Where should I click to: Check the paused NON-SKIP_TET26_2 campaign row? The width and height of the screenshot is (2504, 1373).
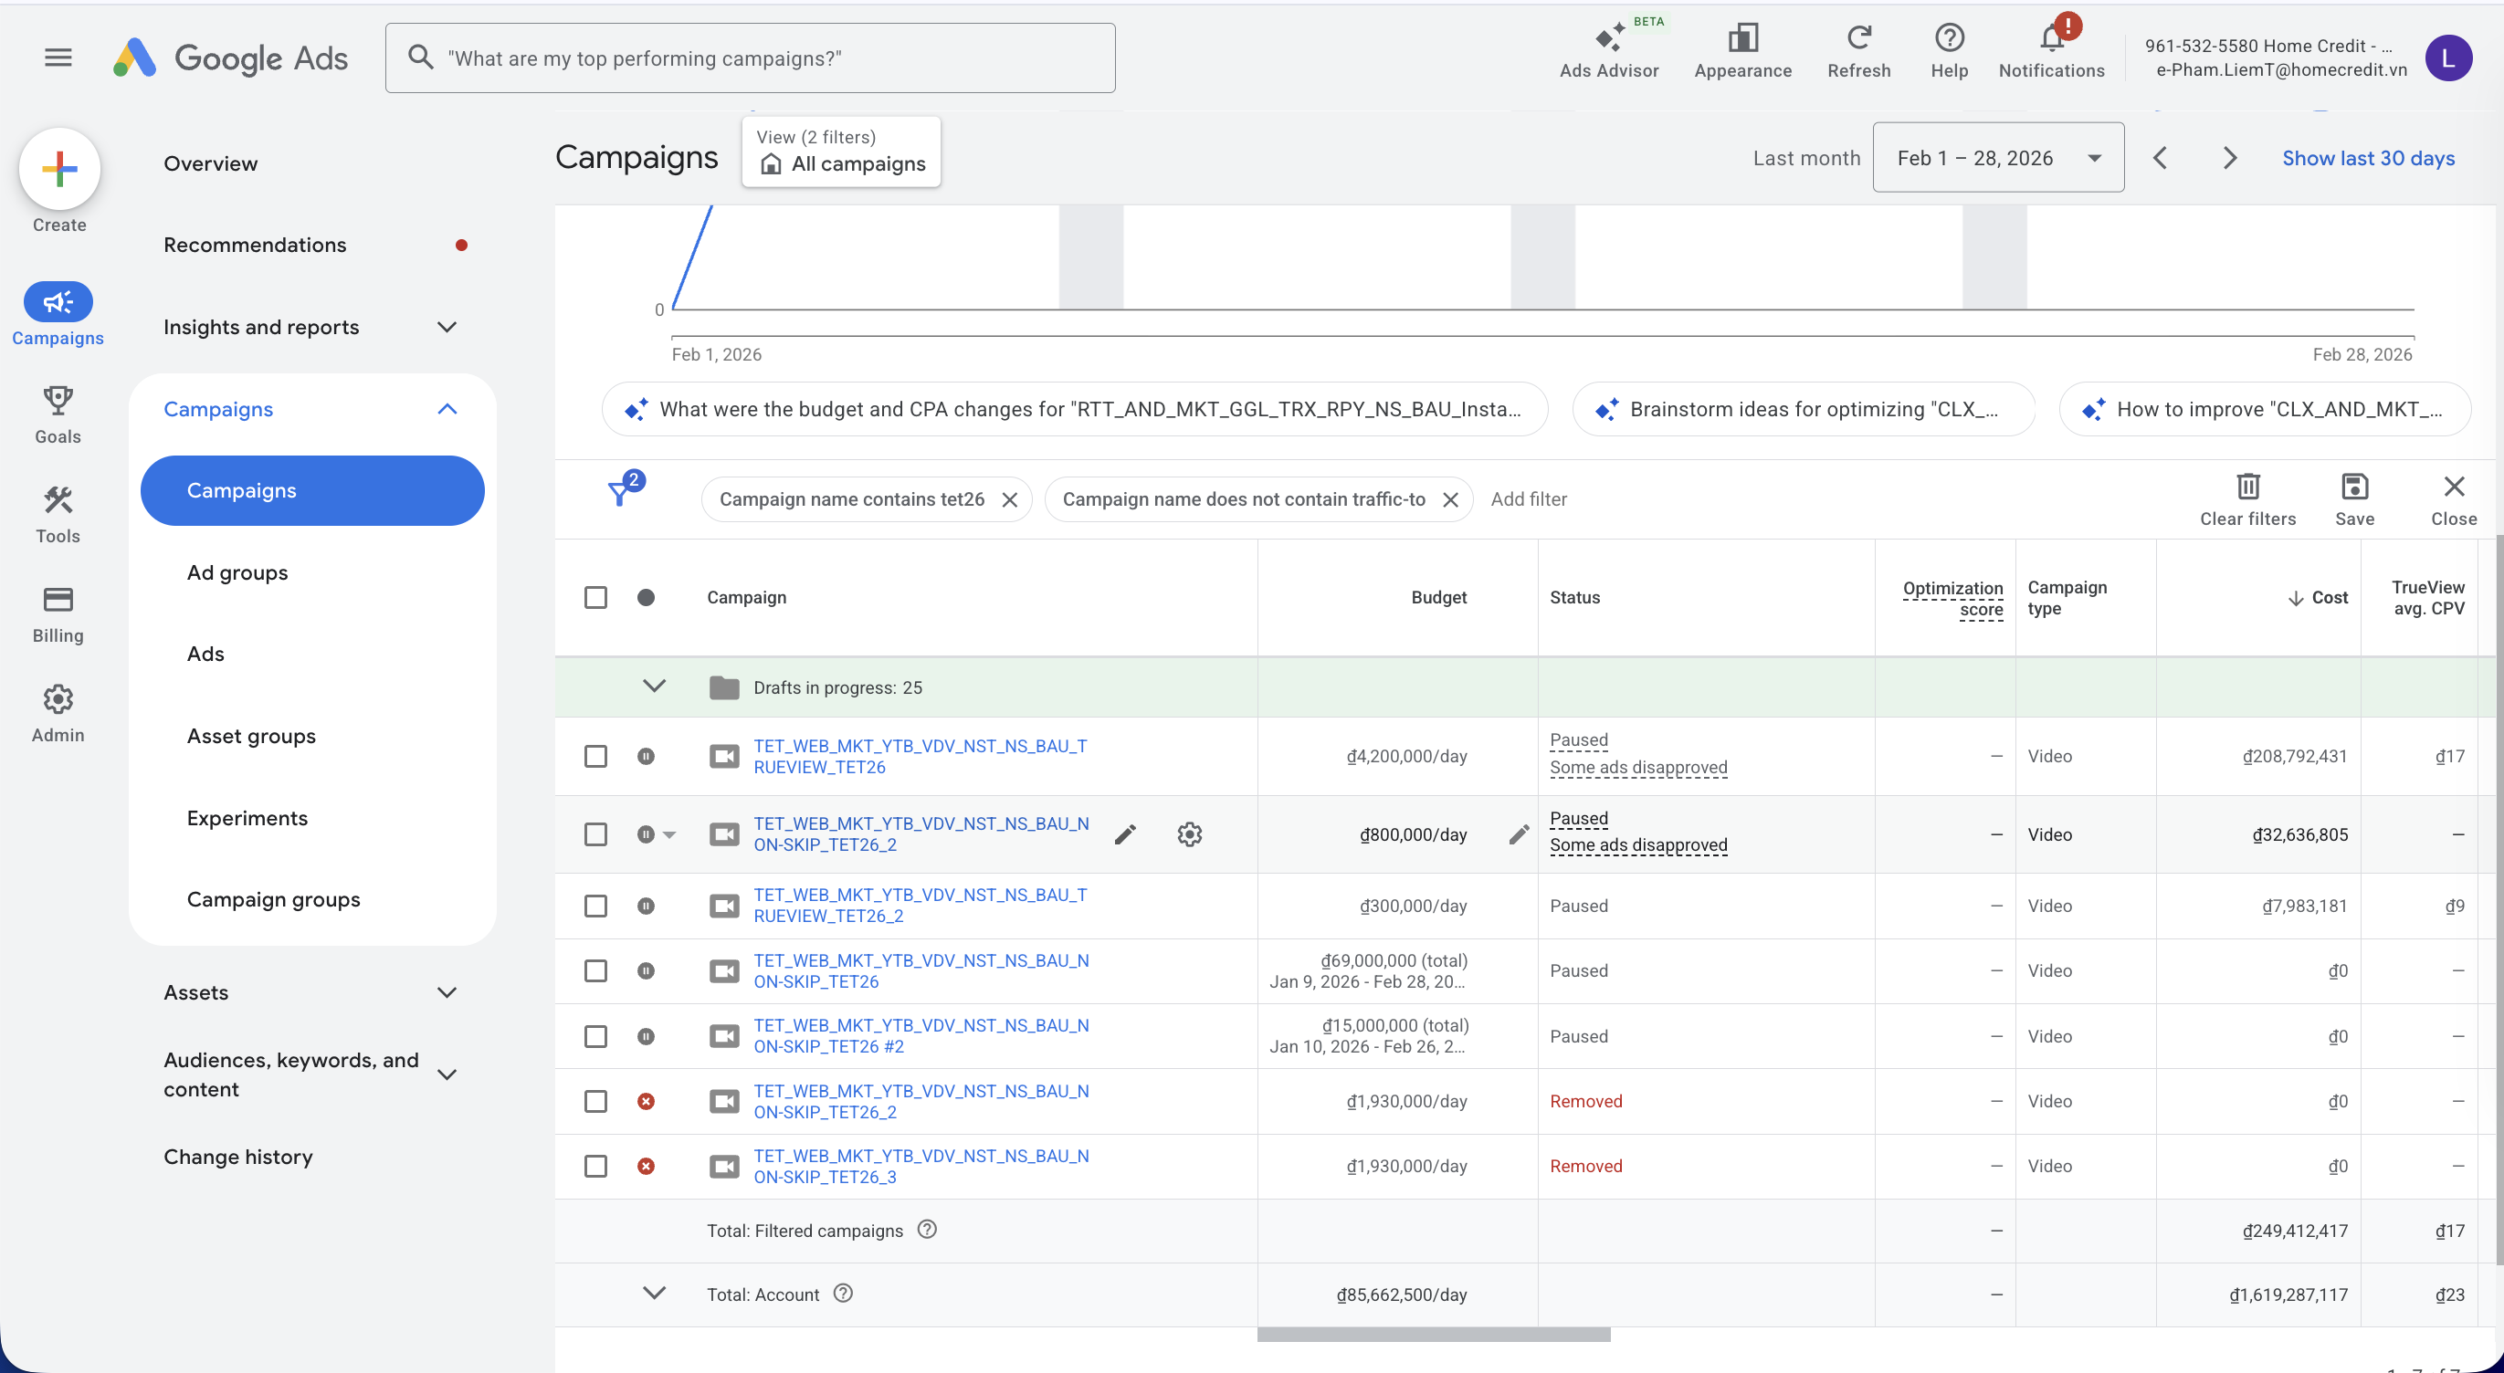[x=596, y=834]
